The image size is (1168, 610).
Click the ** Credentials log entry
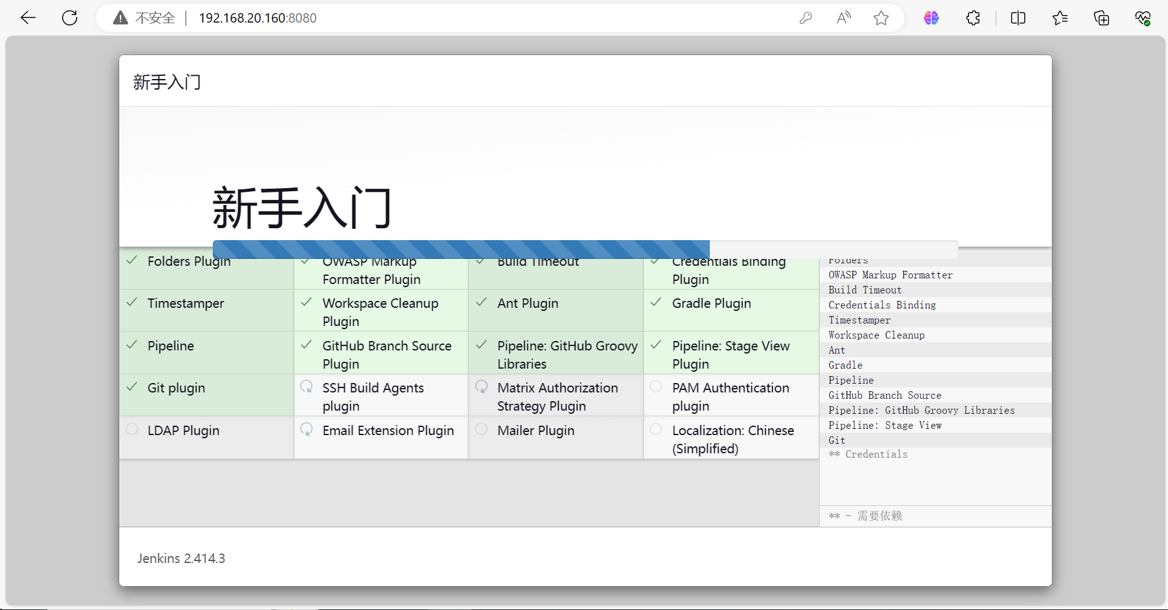pyautogui.click(x=868, y=454)
